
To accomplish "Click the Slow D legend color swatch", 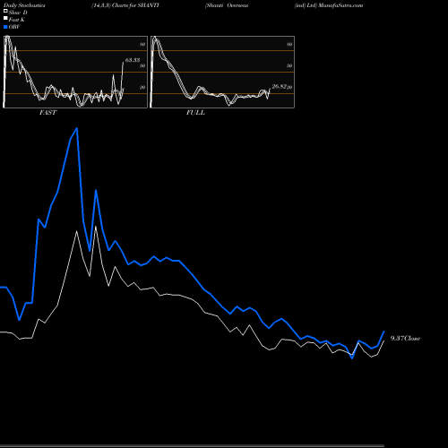I will (x=5, y=11).
